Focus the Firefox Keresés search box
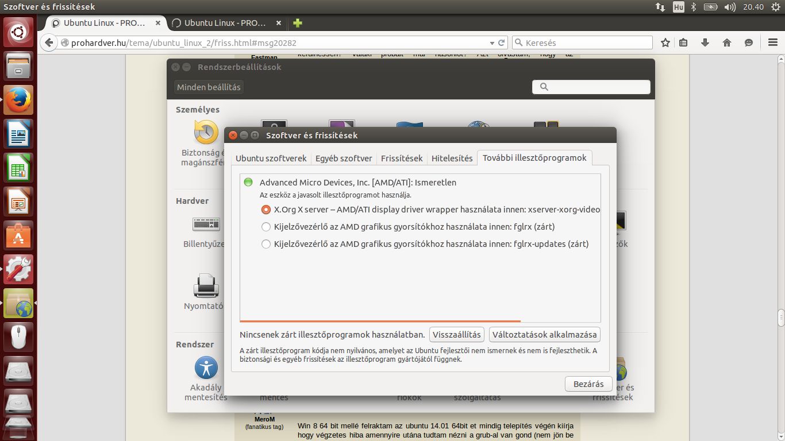 [x=582, y=42]
